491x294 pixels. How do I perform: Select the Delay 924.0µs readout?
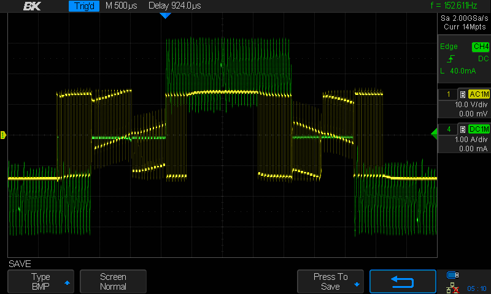(x=175, y=6)
